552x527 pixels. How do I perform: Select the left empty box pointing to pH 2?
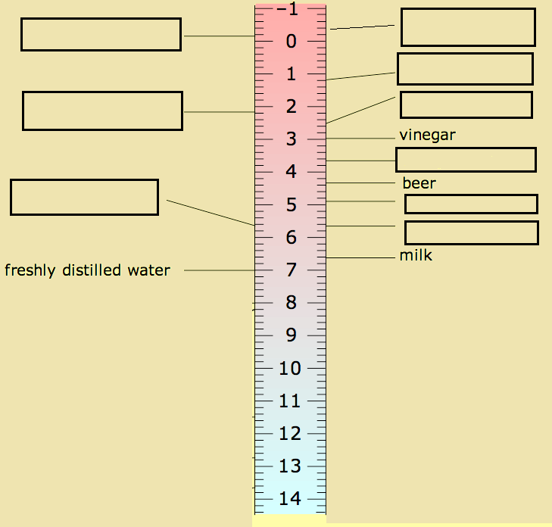point(102,111)
